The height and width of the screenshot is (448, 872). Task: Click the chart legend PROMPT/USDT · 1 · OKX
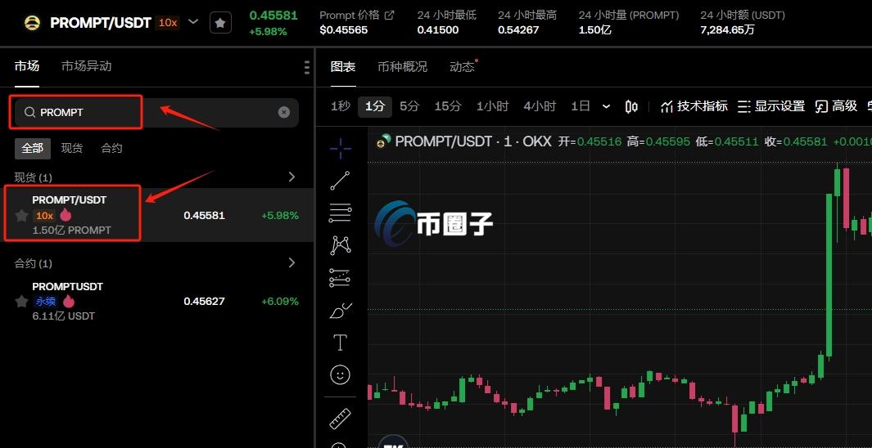(x=472, y=141)
